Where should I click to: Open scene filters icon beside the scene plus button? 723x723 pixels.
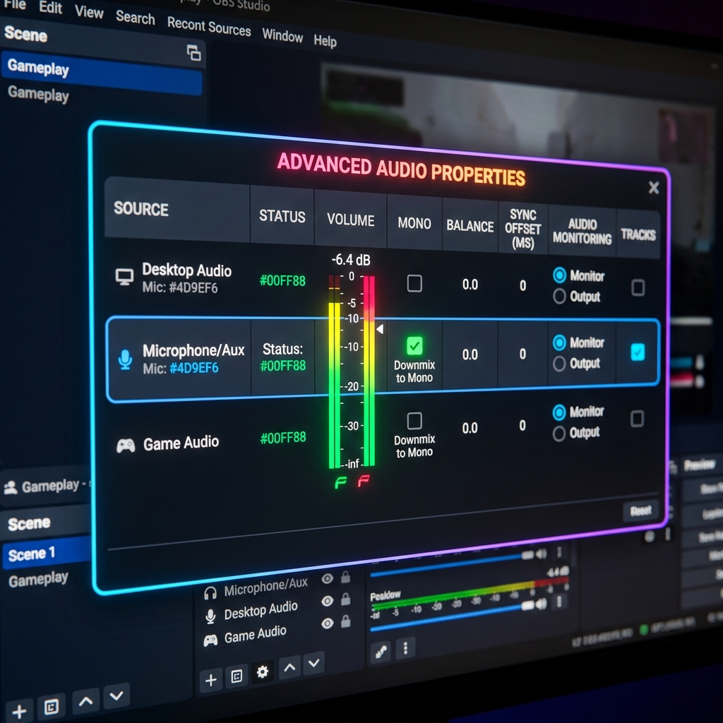[x=51, y=706]
